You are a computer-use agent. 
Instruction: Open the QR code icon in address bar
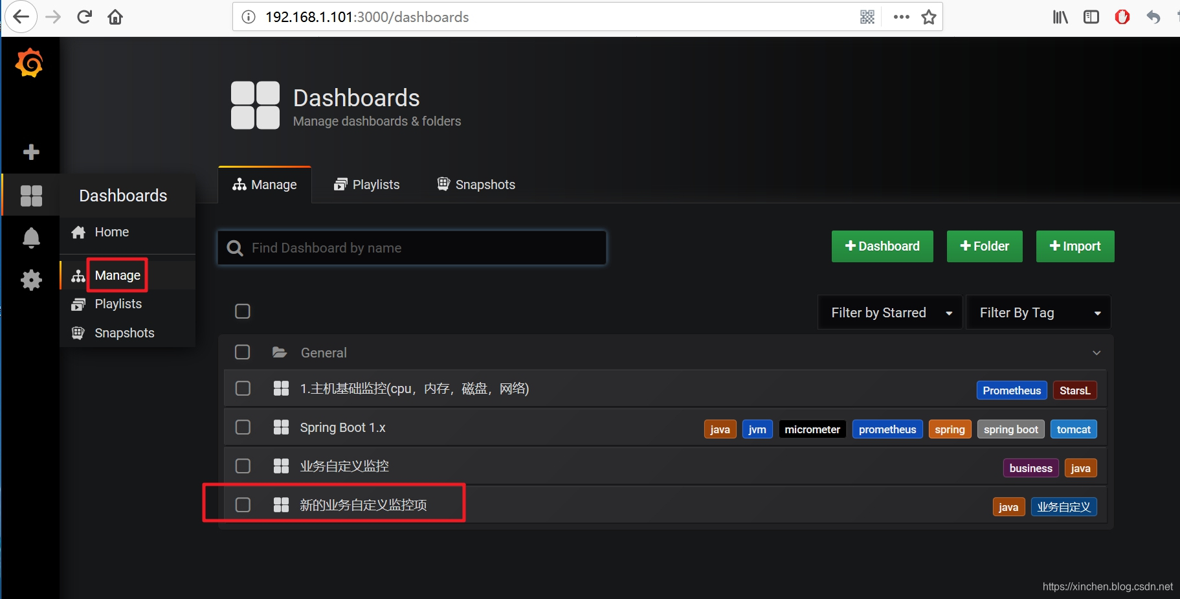point(867,17)
